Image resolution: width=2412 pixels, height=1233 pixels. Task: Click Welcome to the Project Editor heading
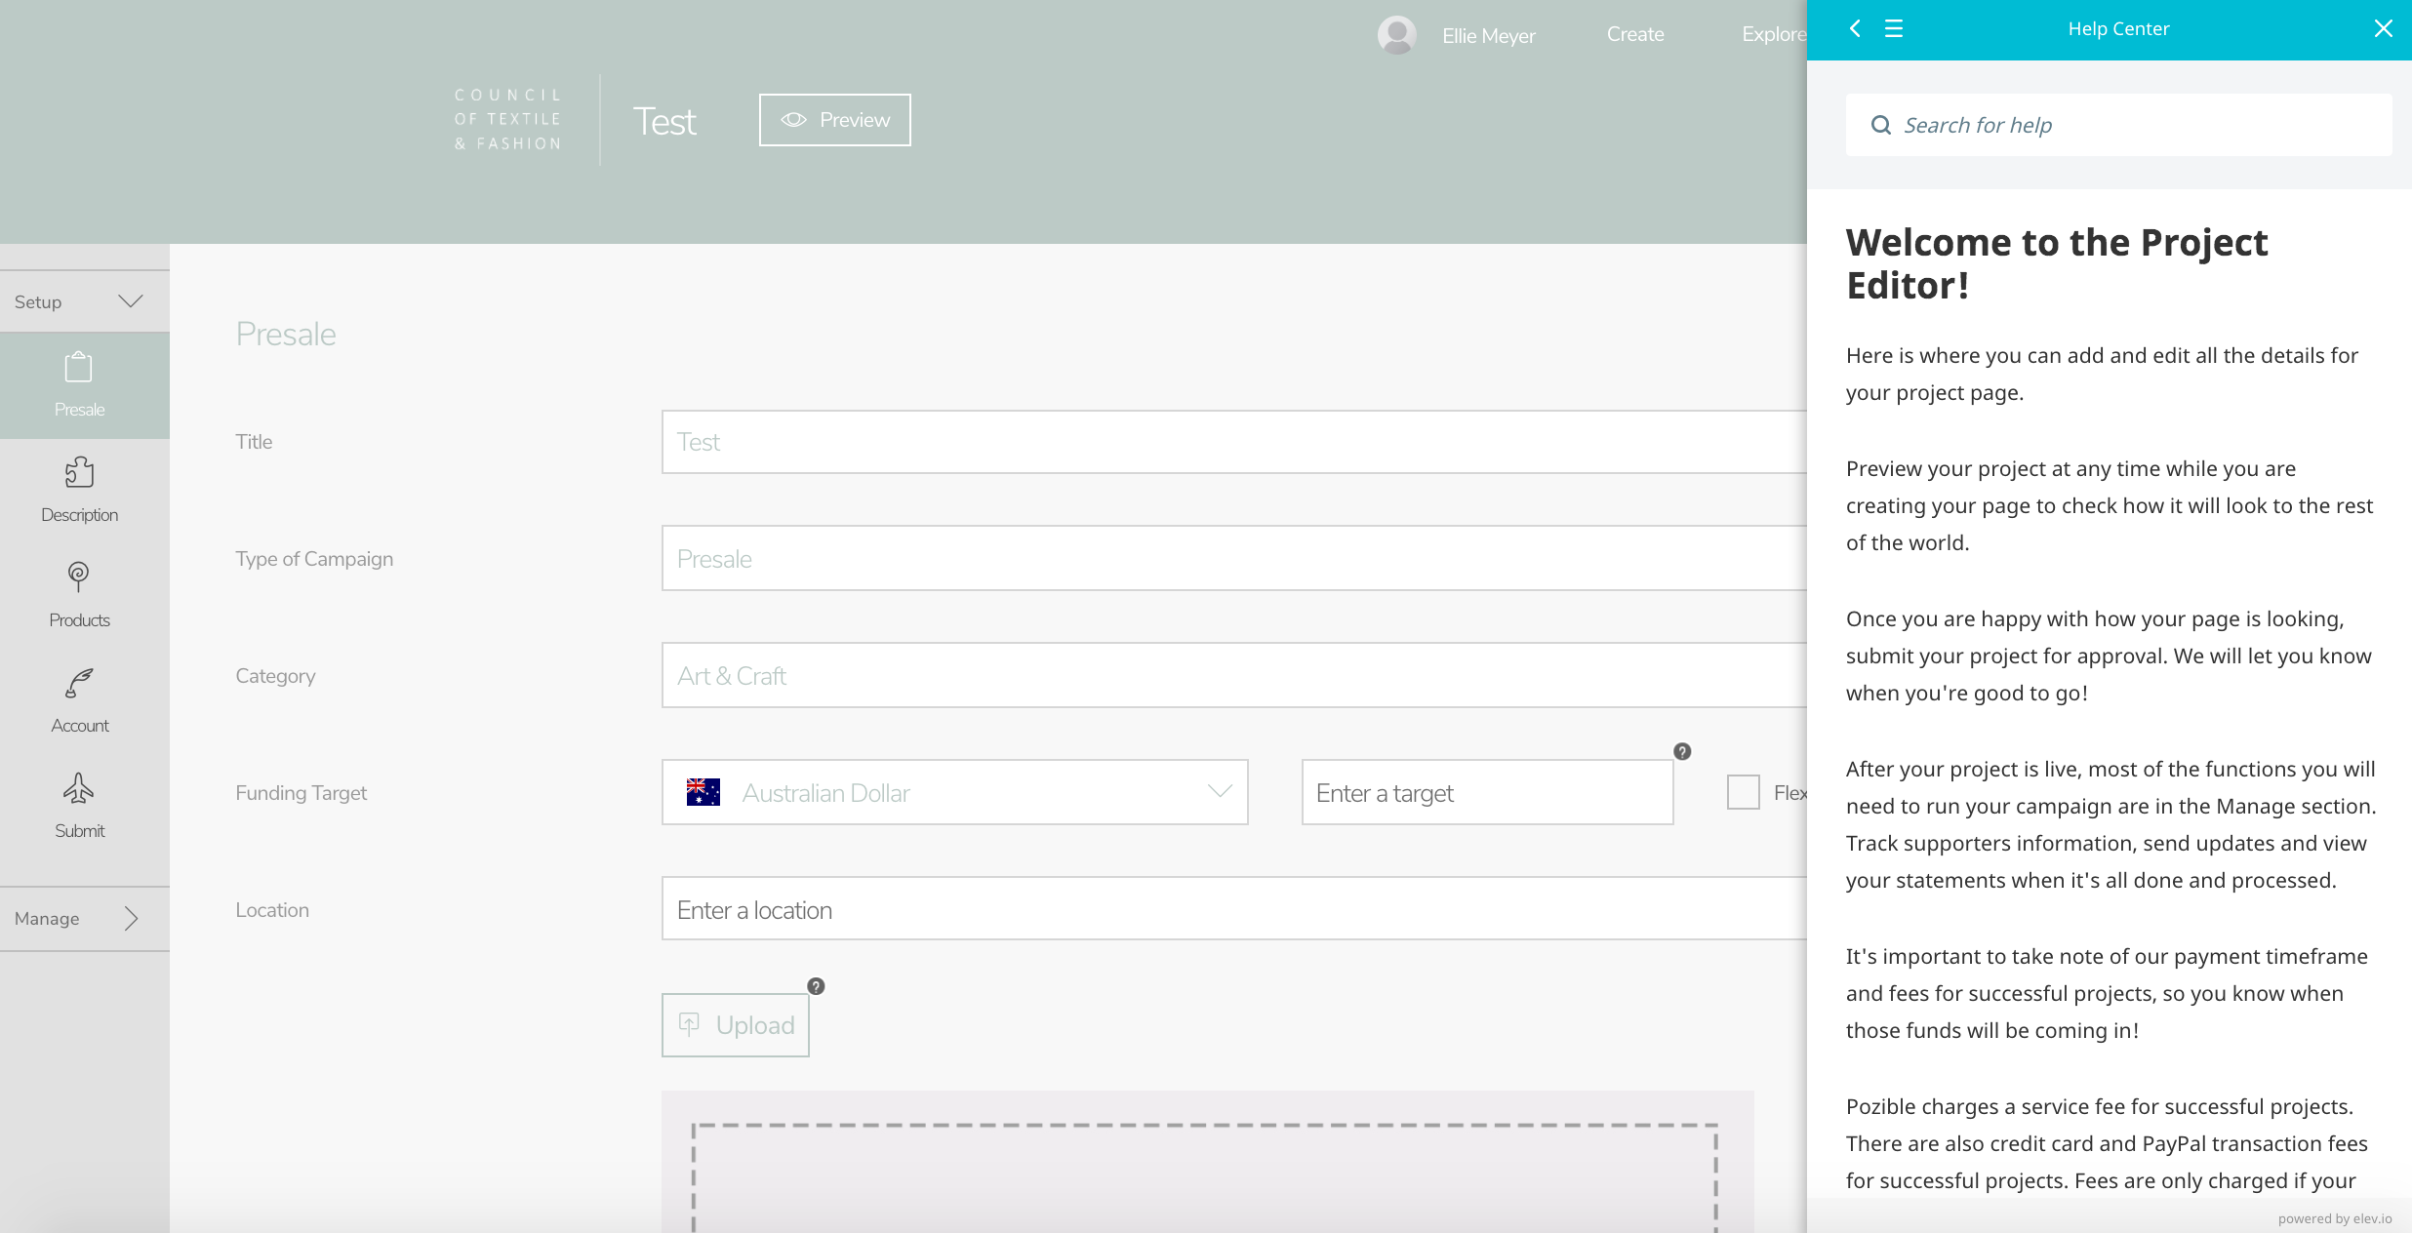tap(2057, 263)
